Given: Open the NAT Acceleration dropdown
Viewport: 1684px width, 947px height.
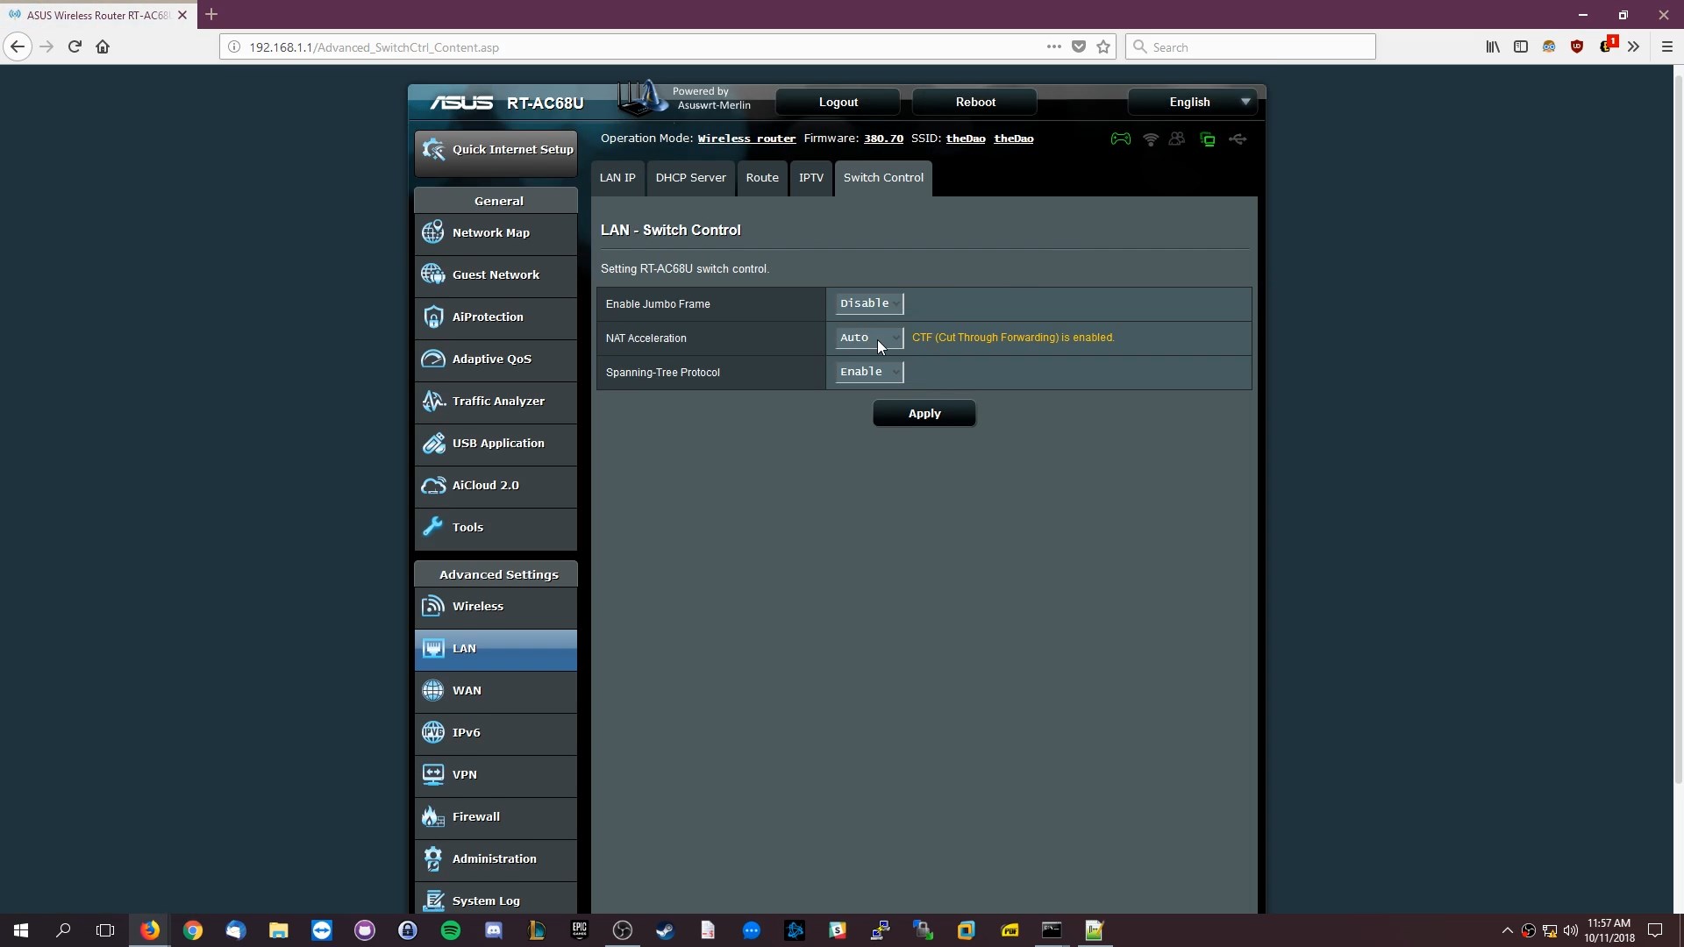Looking at the screenshot, I should click(868, 338).
